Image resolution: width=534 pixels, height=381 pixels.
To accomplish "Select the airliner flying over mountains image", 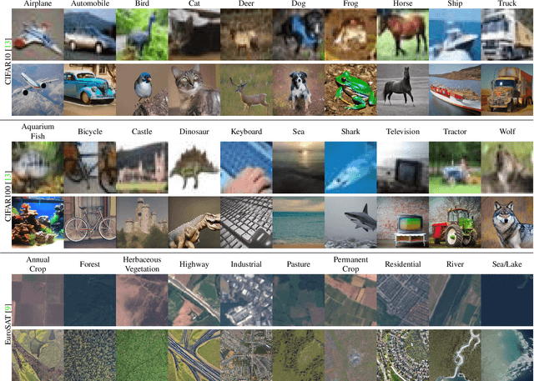I will click(x=38, y=90).
